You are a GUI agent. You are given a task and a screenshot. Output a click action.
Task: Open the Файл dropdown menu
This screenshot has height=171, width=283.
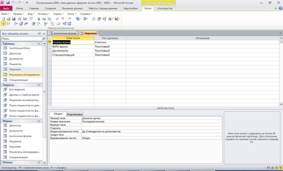[5, 14]
